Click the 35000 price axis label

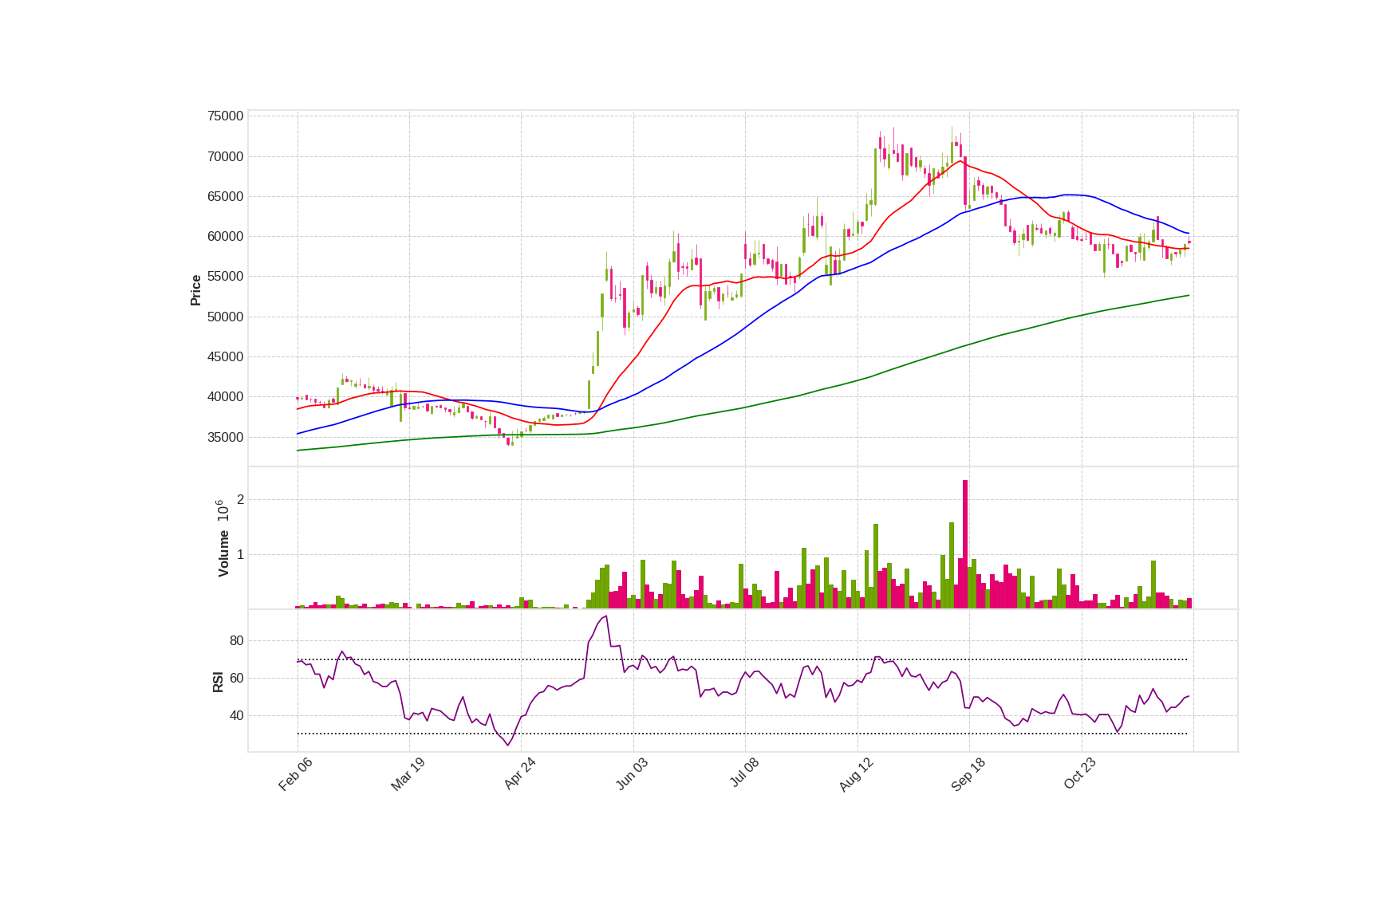coord(225,437)
